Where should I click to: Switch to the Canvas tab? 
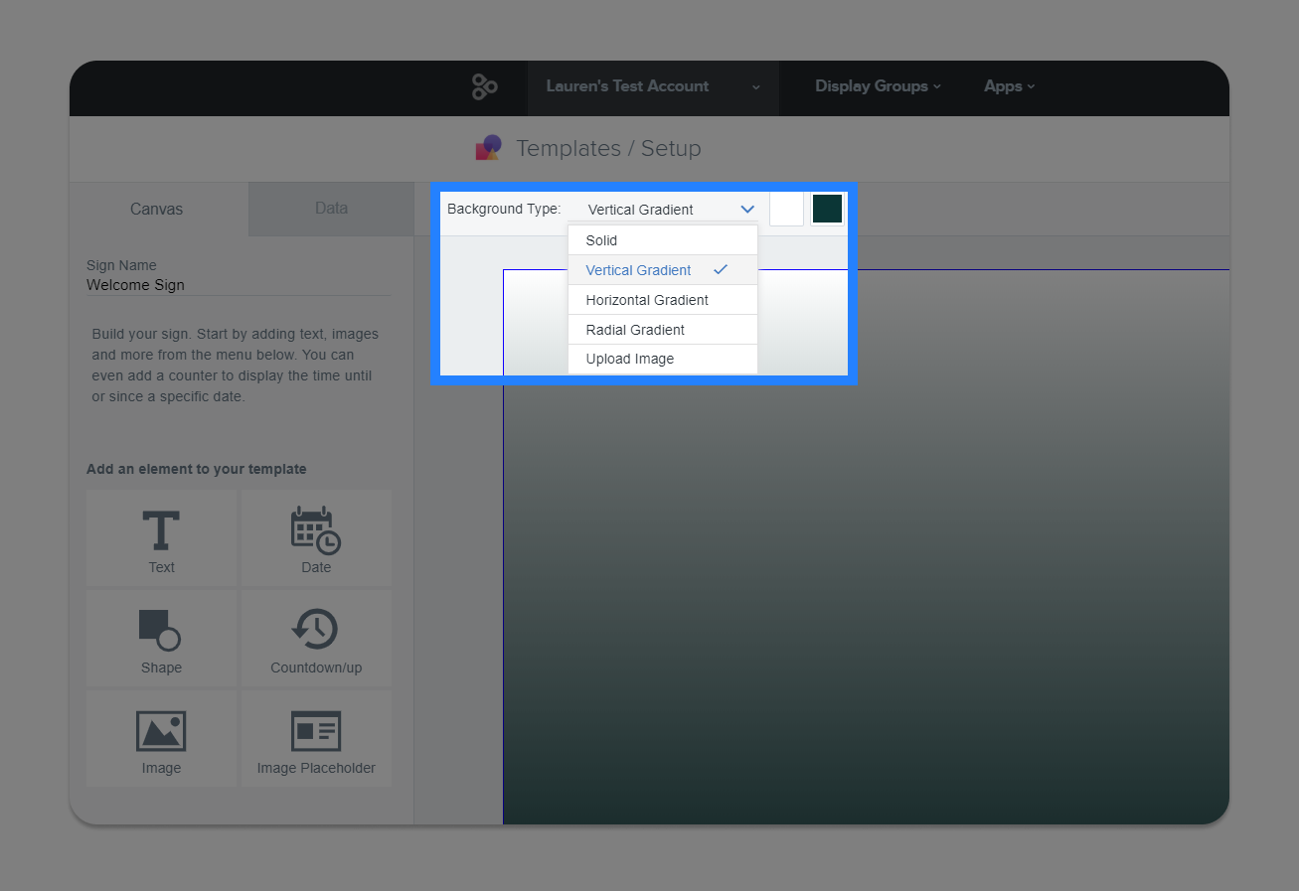(x=156, y=209)
